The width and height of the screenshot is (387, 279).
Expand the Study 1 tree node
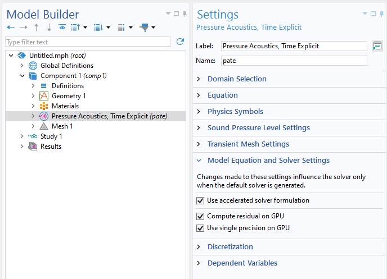[22, 136]
